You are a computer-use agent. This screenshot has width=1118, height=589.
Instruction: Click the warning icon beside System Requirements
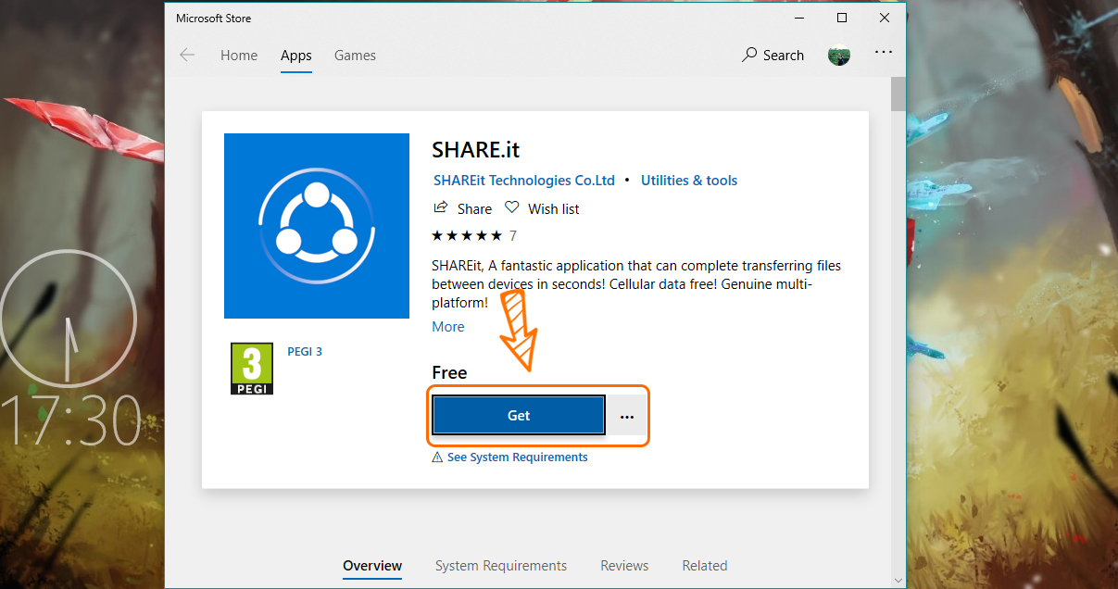[437, 457]
